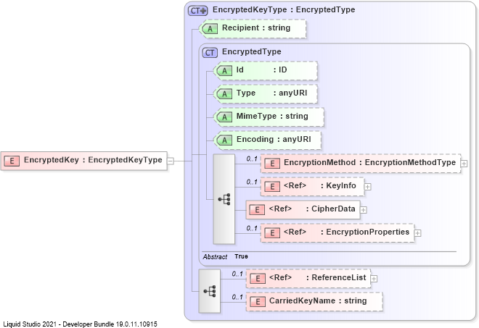
Task: Select the 'Id : ID' attribute text
Action: 261,70
